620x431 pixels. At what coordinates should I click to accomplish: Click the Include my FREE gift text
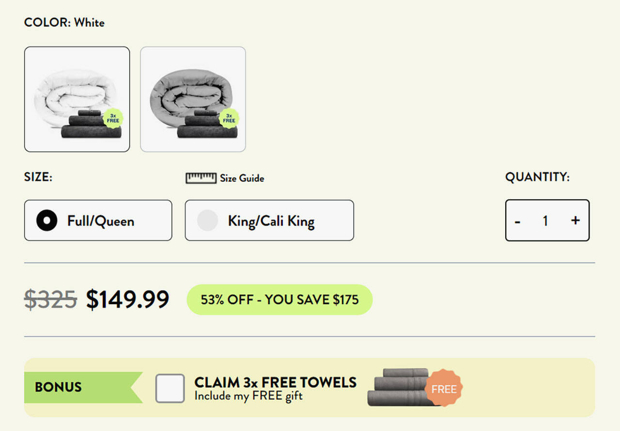click(x=248, y=396)
